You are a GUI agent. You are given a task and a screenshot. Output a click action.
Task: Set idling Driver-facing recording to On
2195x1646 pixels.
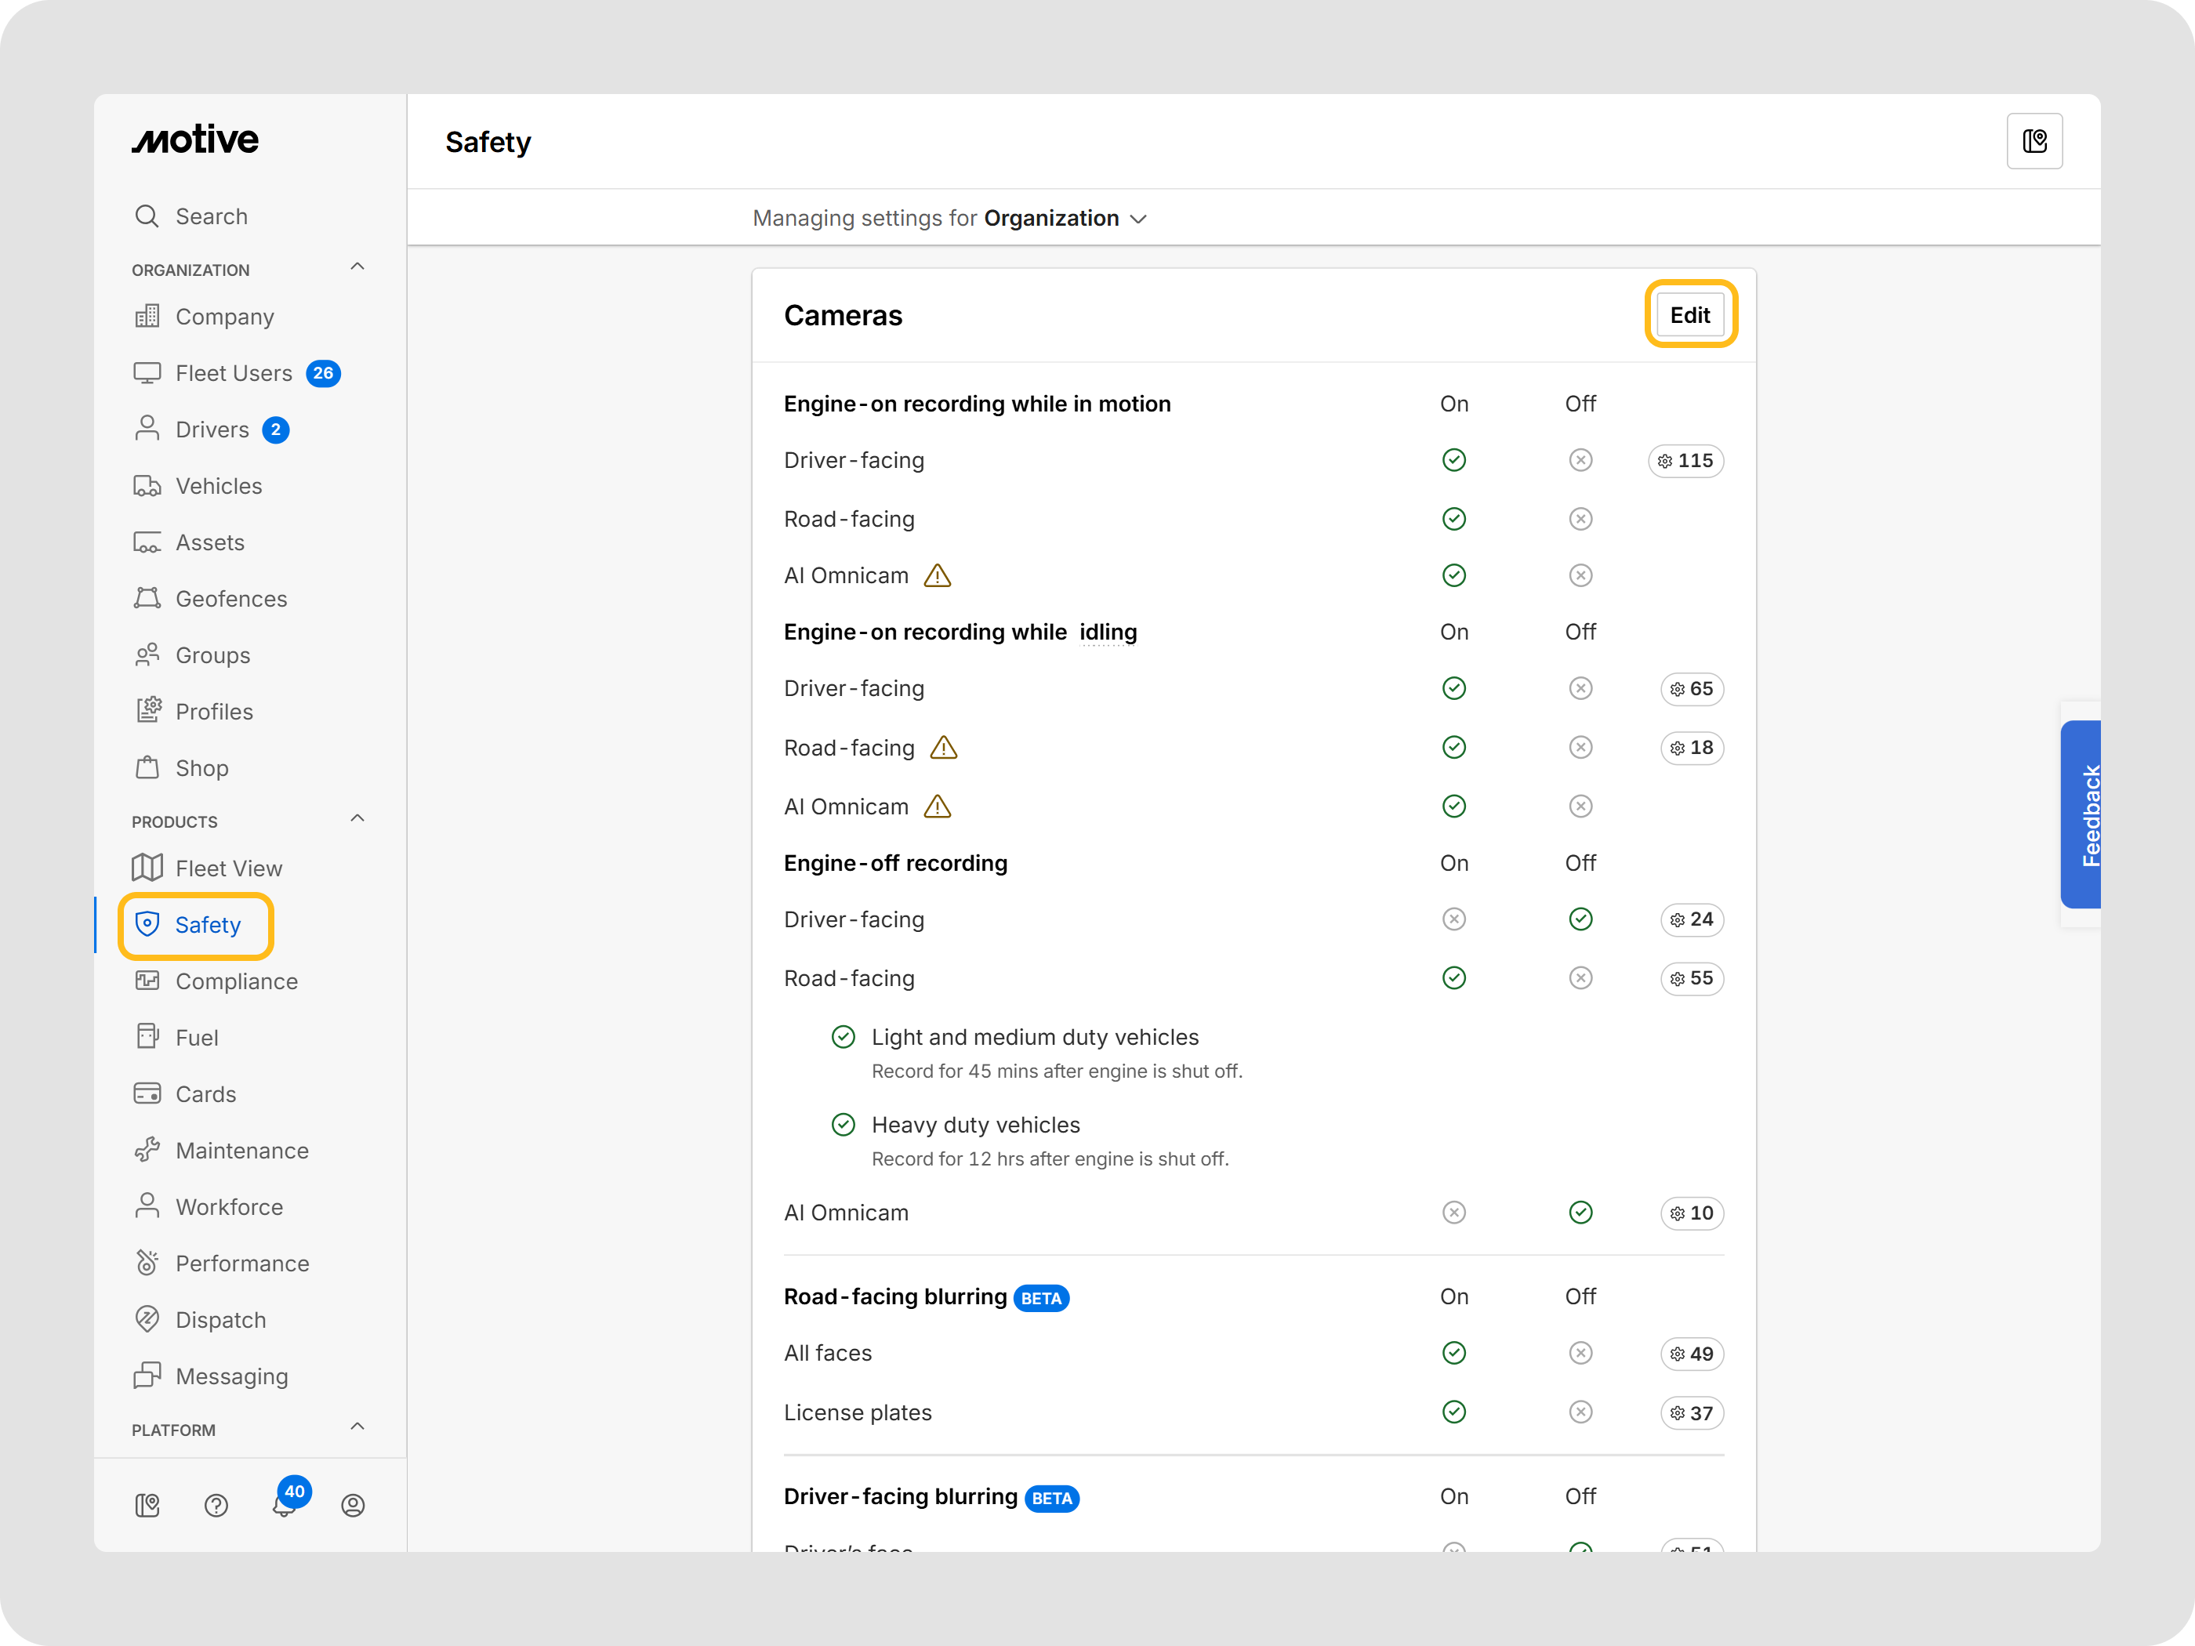(1453, 688)
